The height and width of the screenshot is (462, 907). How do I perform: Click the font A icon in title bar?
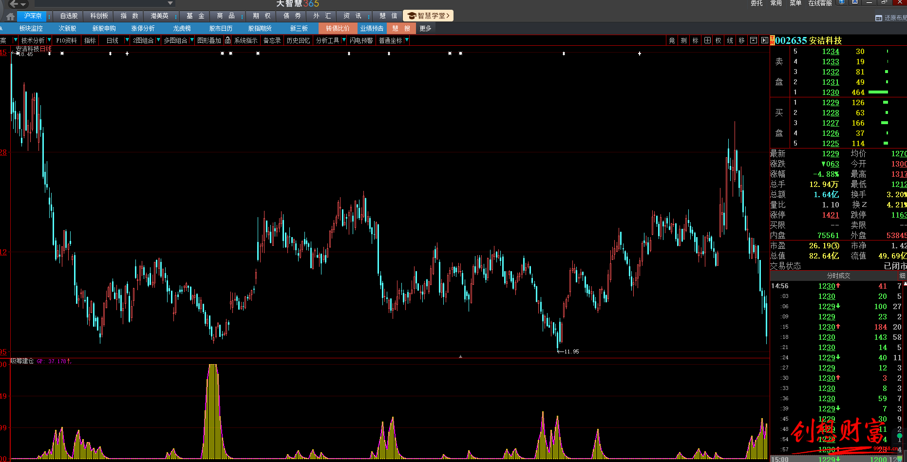pyautogui.click(x=855, y=2)
